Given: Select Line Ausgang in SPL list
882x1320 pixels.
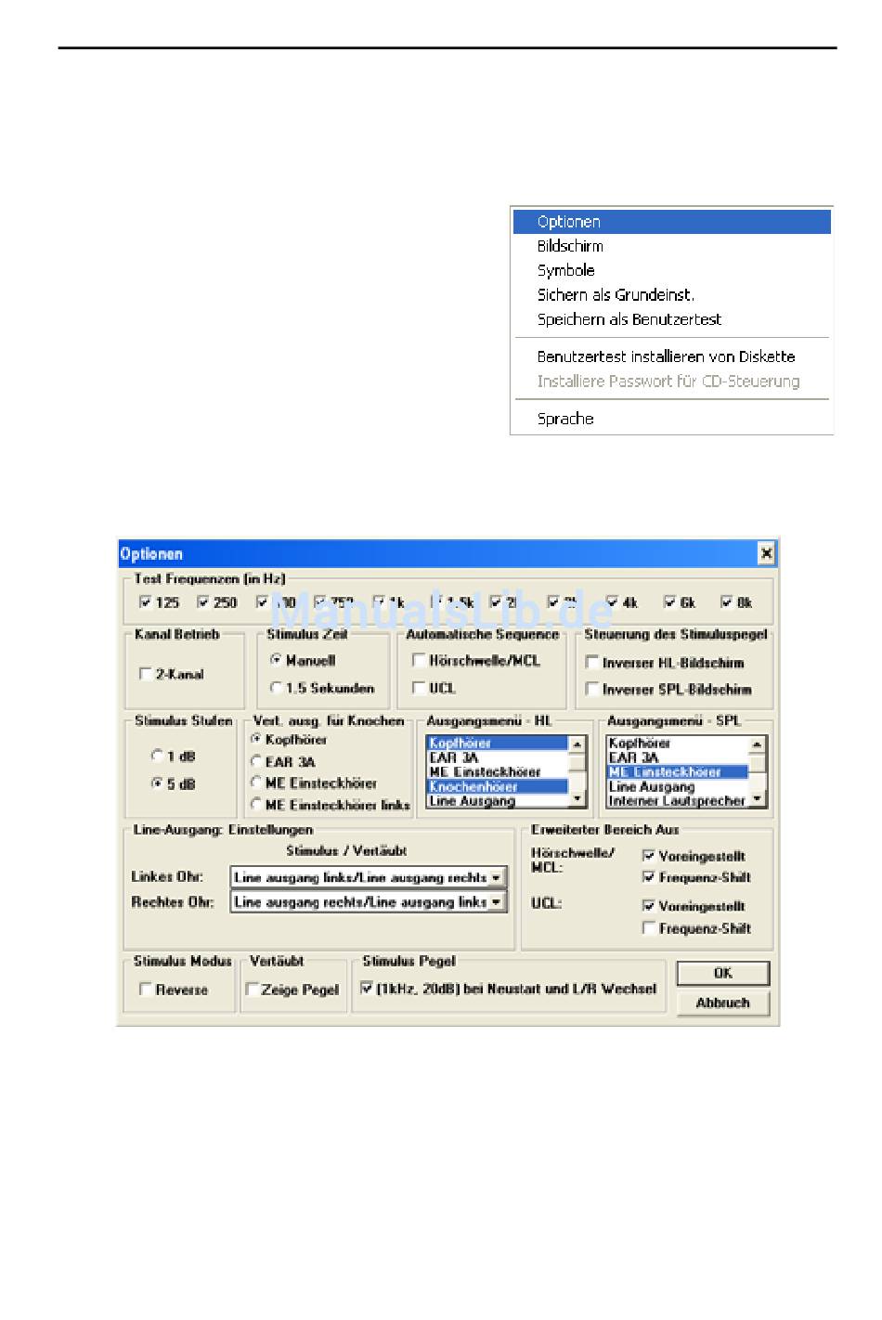Looking at the screenshot, I should pos(678,786).
